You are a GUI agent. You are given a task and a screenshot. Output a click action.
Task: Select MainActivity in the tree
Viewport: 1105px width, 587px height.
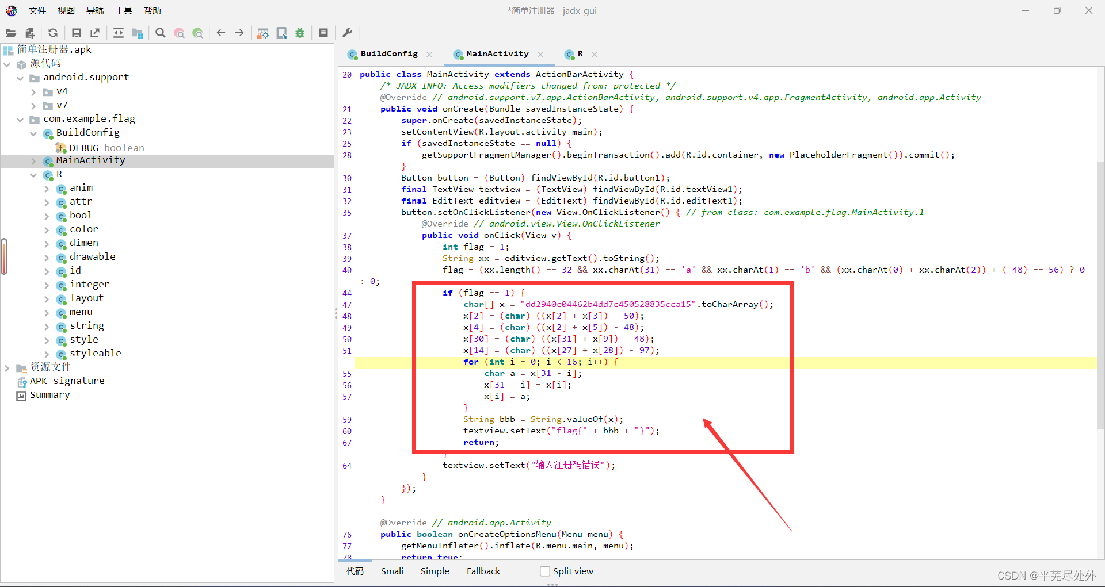tap(90, 160)
